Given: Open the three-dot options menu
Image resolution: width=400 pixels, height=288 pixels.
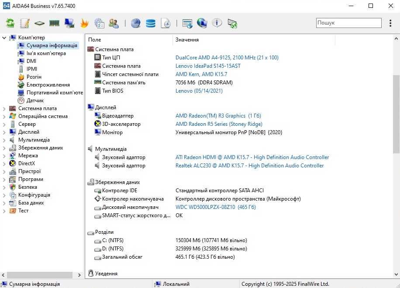Looking at the screenshot, I should [390, 23].
